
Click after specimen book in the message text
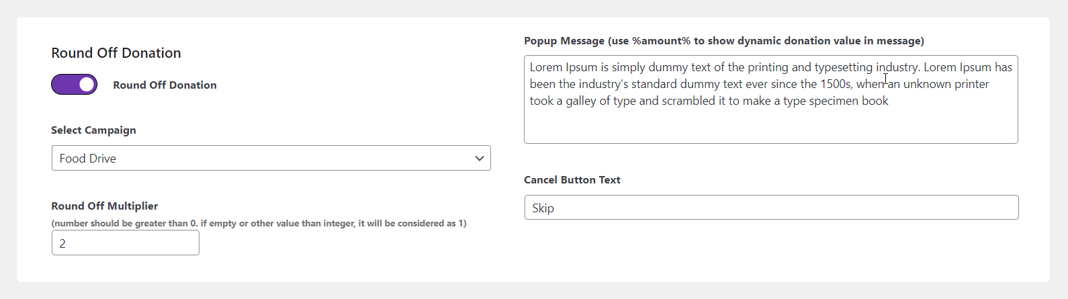pyautogui.click(x=890, y=101)
